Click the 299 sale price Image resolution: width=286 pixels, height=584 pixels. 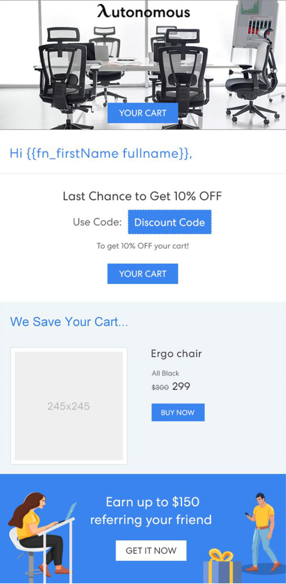(181, 386)
